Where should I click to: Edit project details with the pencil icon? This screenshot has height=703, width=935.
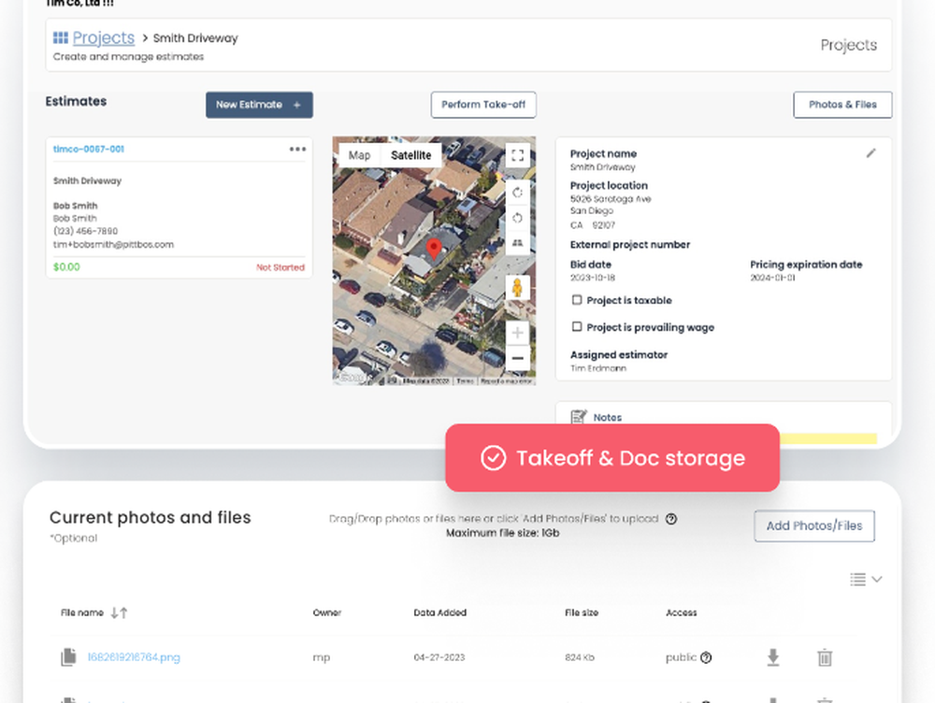[871, 153]
